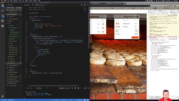Open the Explorer view in activity bar

pyautogui.click(x=3, y=6)
